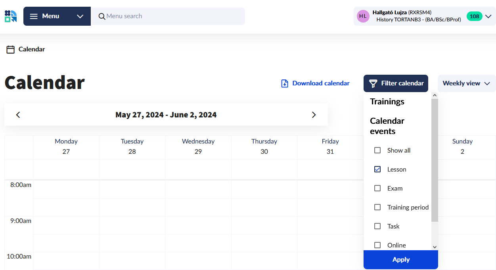The height and width of the screenshot is (270, 496).
Task: Enable the Show all checkbox
Action: 377,150
